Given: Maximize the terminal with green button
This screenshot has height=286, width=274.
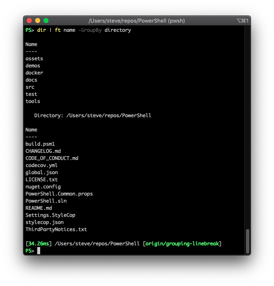Looking at the screenshot, I should (46, 21).
